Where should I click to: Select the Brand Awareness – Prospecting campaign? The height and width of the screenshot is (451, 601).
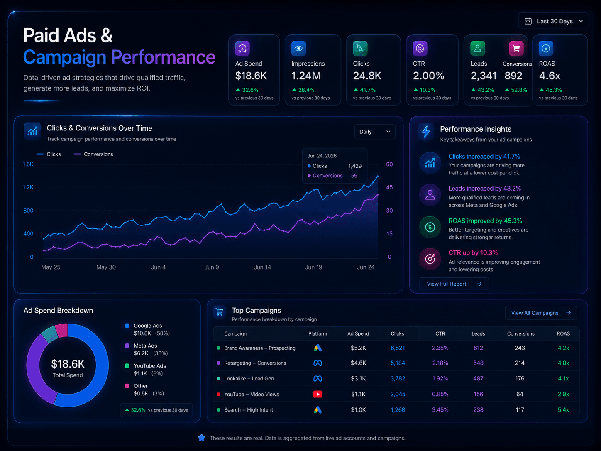click(x=260, y=348)
